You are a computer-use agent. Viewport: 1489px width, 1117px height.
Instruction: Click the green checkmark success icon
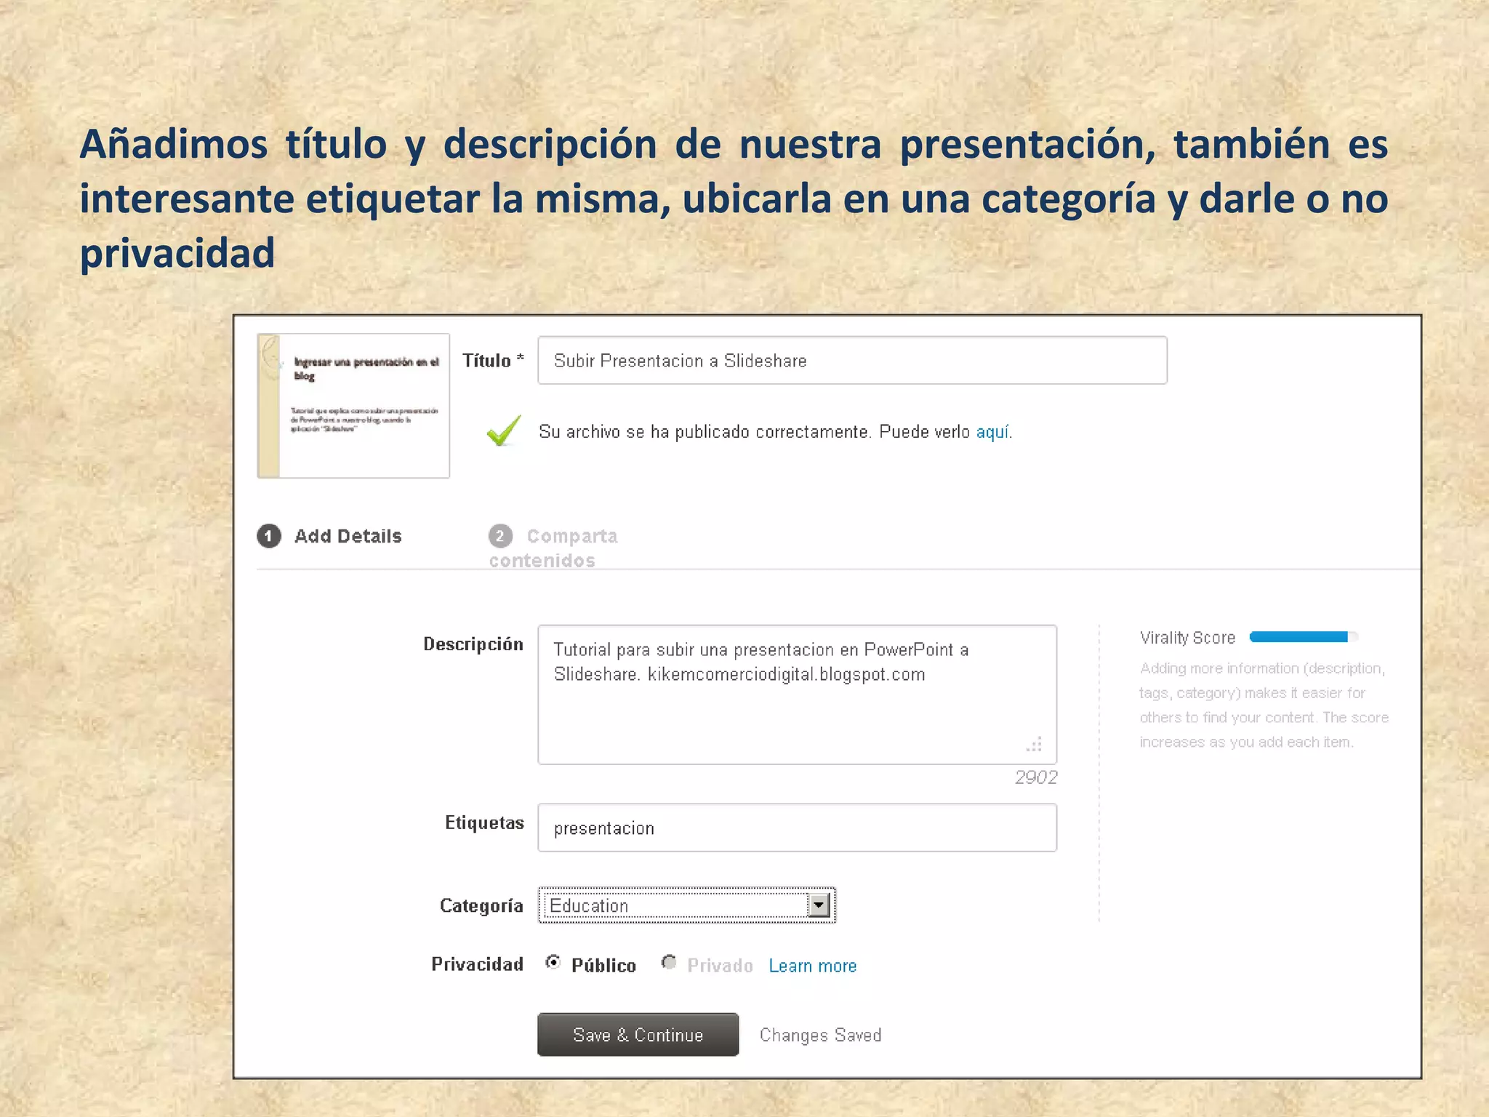pos(504,430)
